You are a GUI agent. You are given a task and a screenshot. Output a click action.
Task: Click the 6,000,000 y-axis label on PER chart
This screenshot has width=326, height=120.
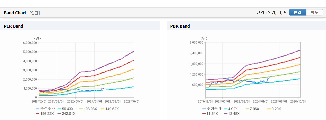(30, 43)
